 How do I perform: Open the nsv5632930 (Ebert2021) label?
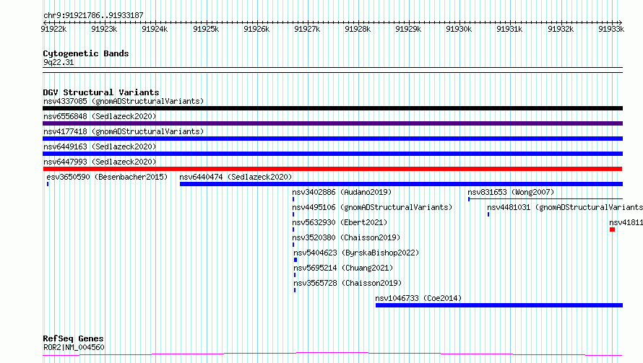tap(340, 222)
